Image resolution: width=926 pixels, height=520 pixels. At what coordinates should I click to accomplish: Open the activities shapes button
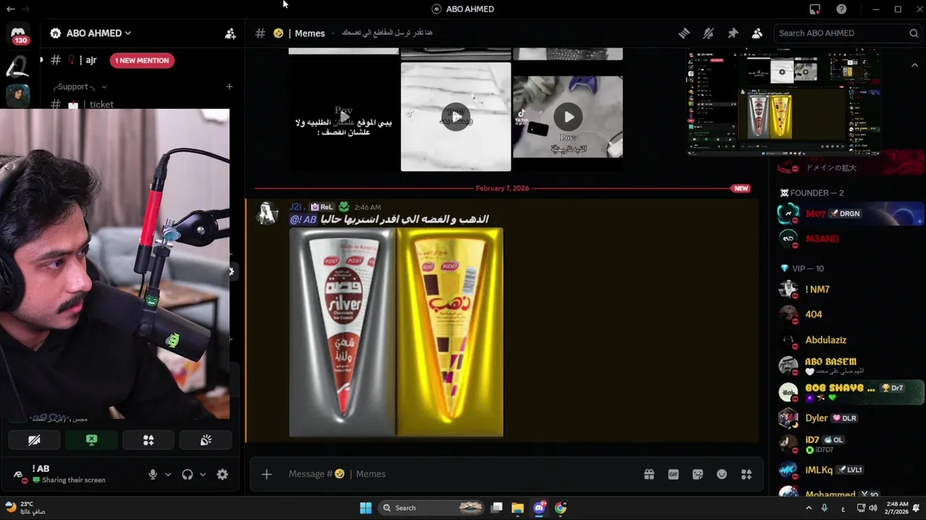[148, 440]
